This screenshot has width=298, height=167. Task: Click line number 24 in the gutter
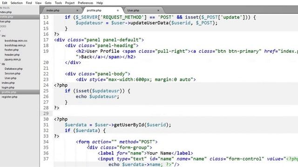[x=46, y=85]
